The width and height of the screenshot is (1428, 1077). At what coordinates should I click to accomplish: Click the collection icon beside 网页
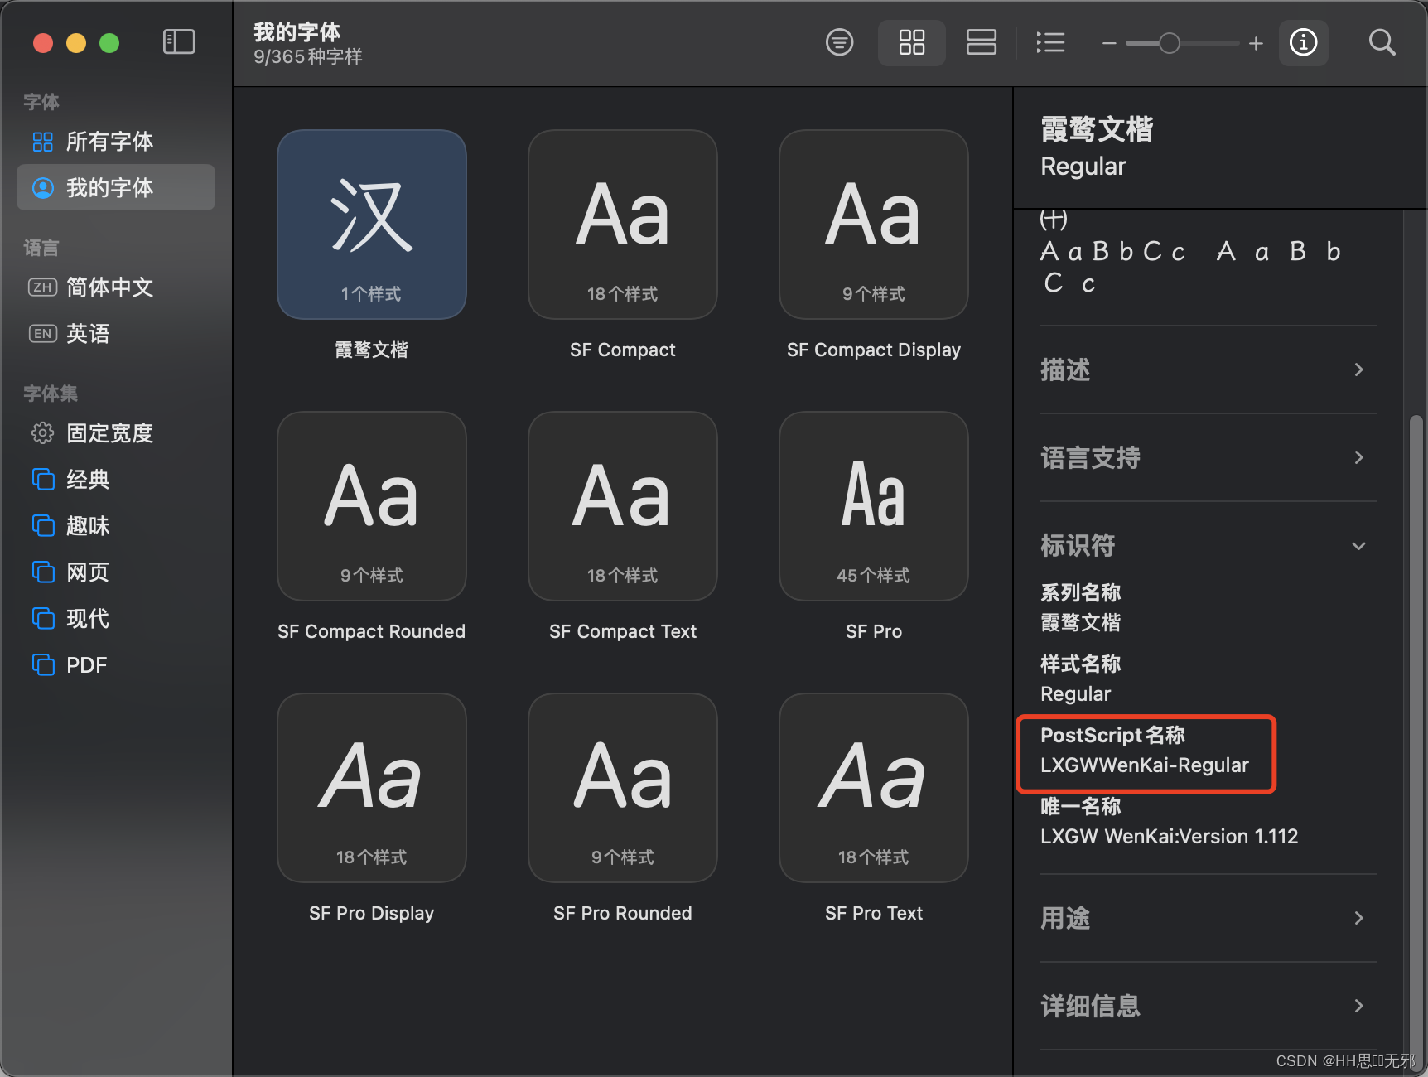tap(43, 572)
